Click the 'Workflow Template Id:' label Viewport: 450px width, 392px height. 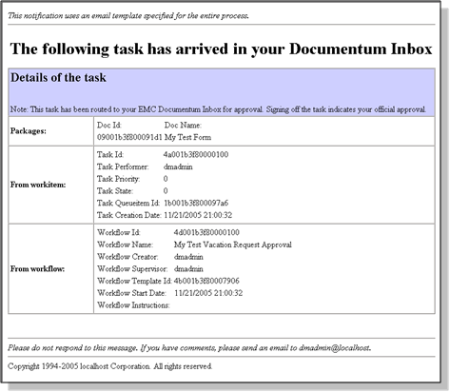coord(134,281)
